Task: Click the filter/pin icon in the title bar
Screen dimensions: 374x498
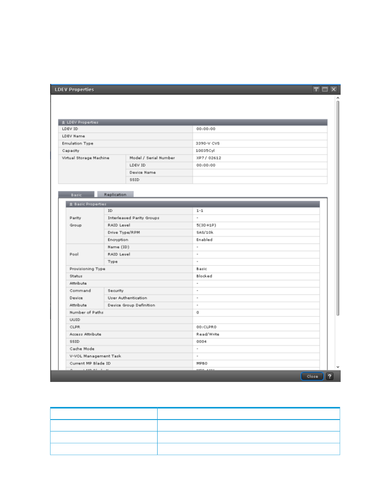Action: click(316, 89)
